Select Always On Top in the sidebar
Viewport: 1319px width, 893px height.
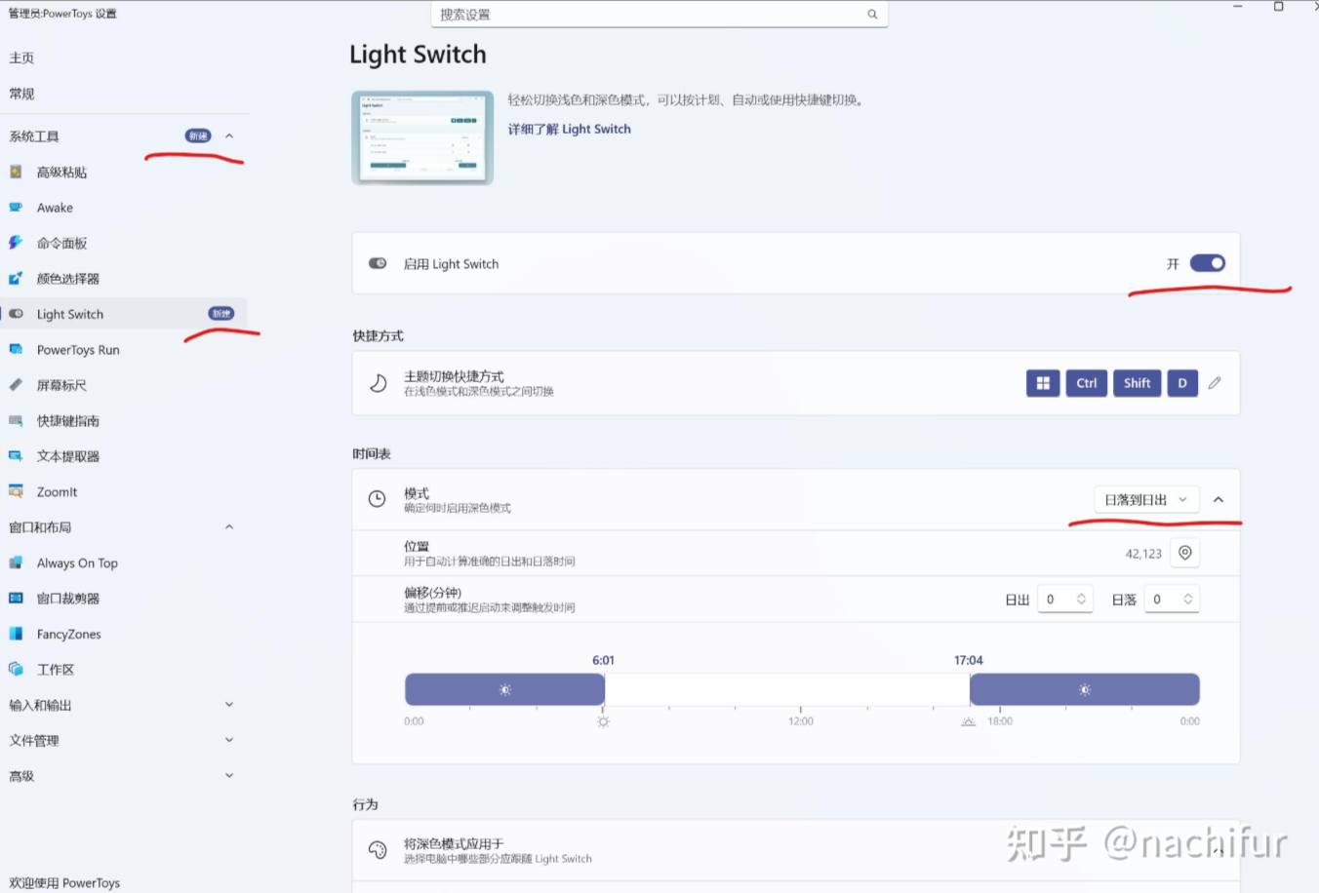77,563
